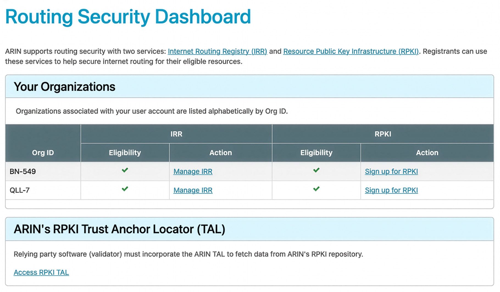Click the IRR column group header

[x=176, y=134]
